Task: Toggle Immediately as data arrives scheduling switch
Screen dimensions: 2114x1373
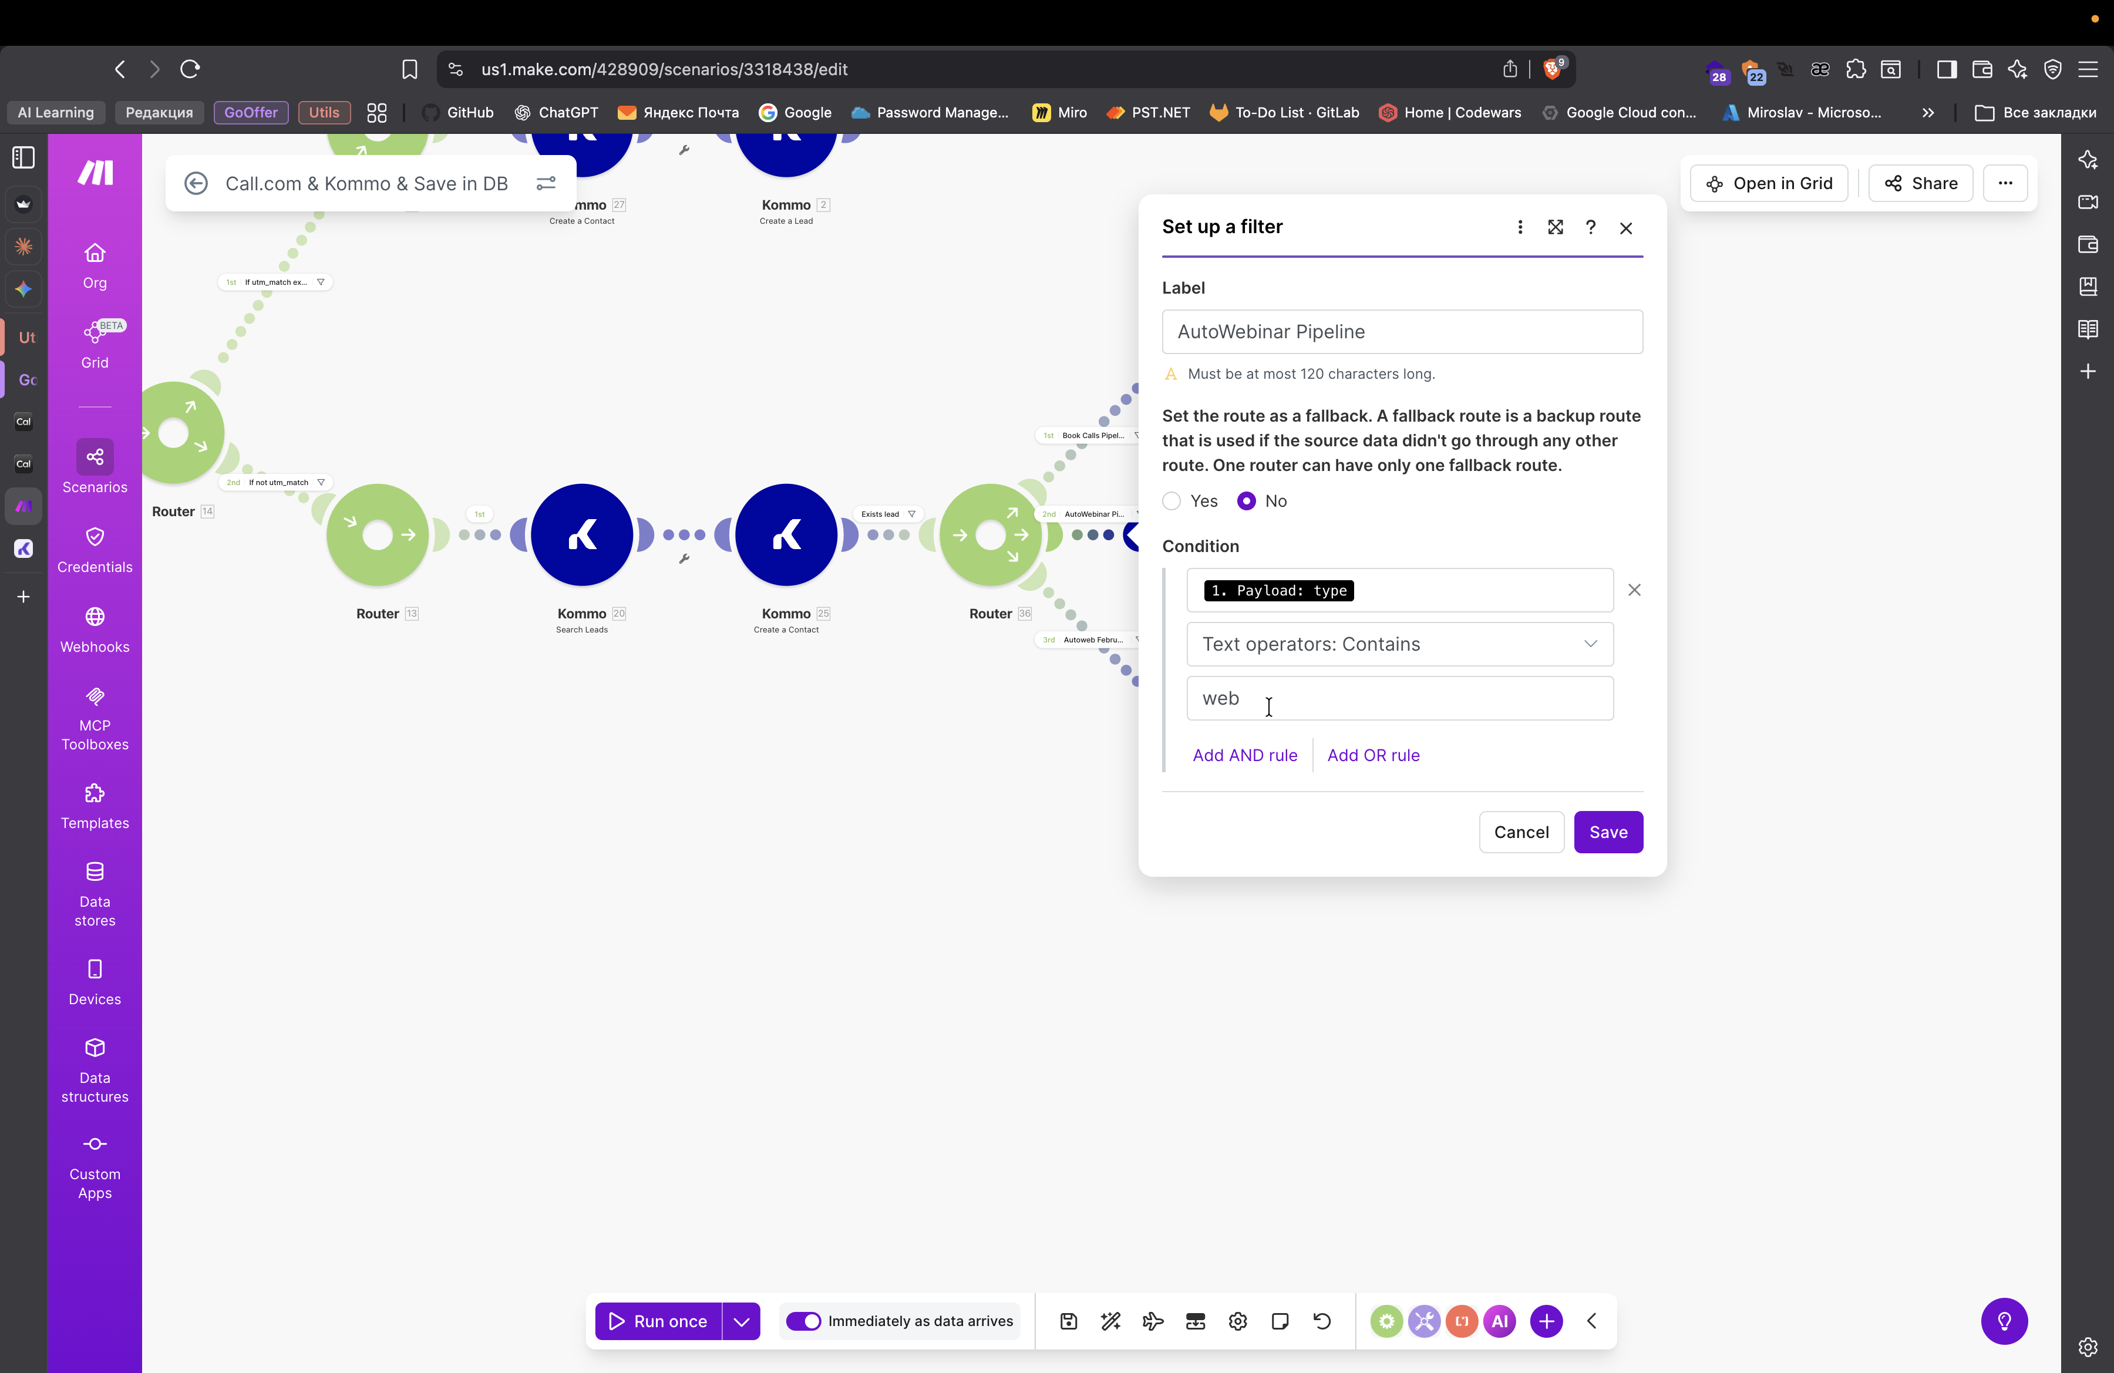Action: (x=803, y=1321)
